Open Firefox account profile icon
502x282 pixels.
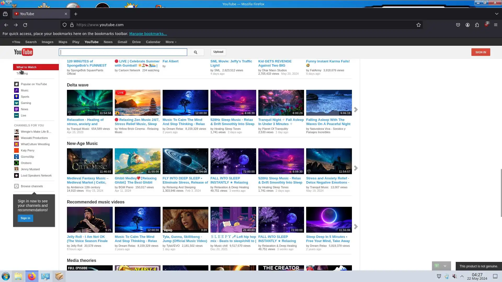coord(467,25)
